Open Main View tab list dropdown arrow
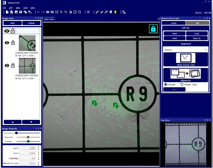Viewport: 213px width, 168px height. pyautogui.click(x=158, y=19)
